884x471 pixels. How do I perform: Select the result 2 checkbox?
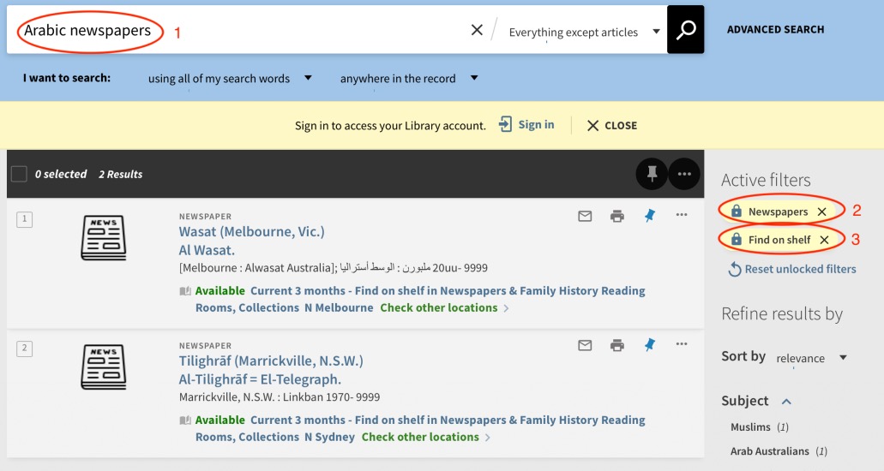click(24, 349)
